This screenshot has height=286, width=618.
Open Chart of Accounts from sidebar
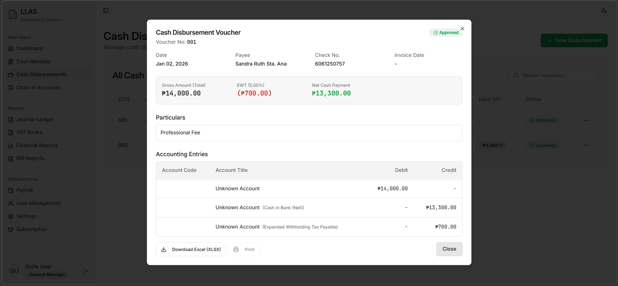38,88
